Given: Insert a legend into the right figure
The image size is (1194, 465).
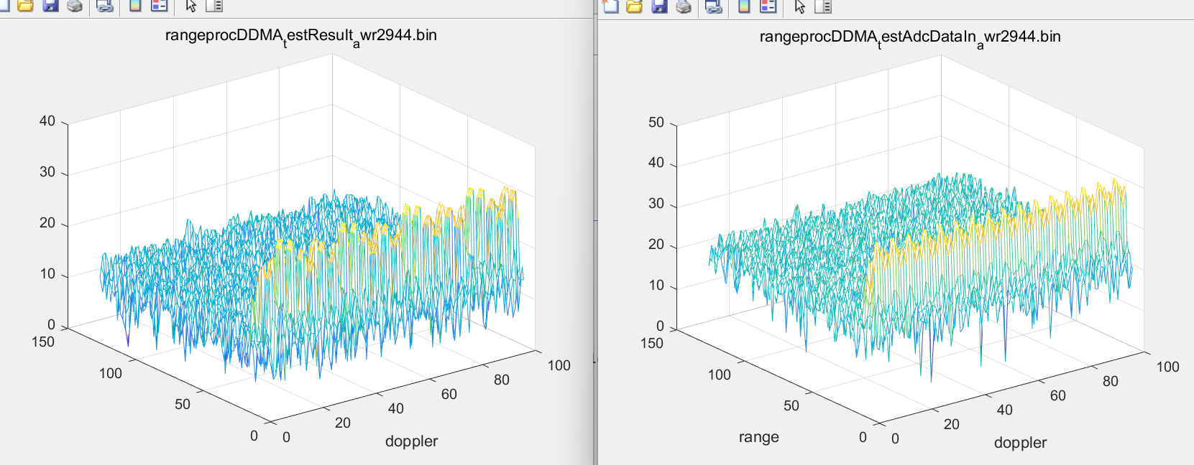Looking at the screenshot, I should coord(768,6).
